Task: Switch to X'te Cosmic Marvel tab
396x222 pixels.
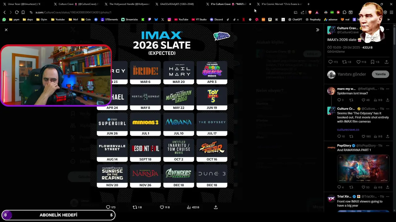Action: click(x=279, y=4)
